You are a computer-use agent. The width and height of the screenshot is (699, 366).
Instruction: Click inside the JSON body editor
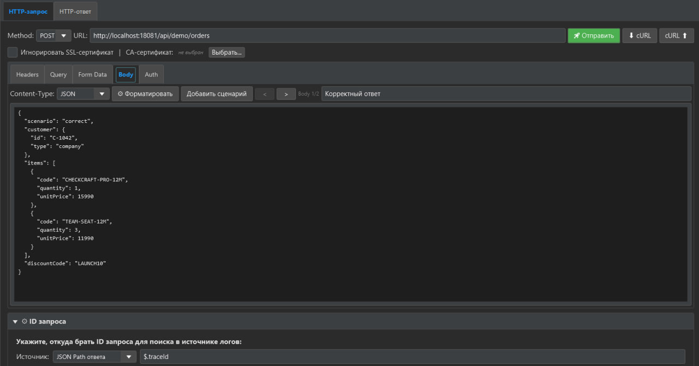click(350, 204)
